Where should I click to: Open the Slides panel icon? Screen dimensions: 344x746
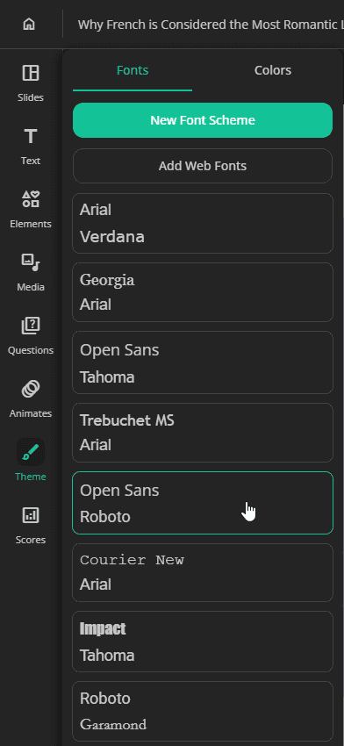coord(31,73)
